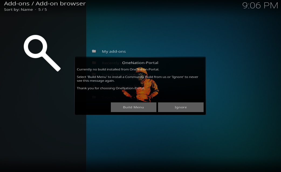The image size is (281, 172).
Task: Open the My add-ons entry
Action: 114,51
